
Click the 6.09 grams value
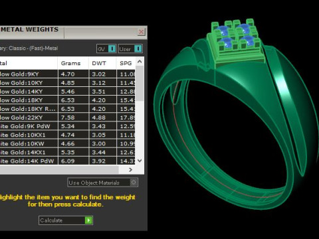click(x=68, y=161)
